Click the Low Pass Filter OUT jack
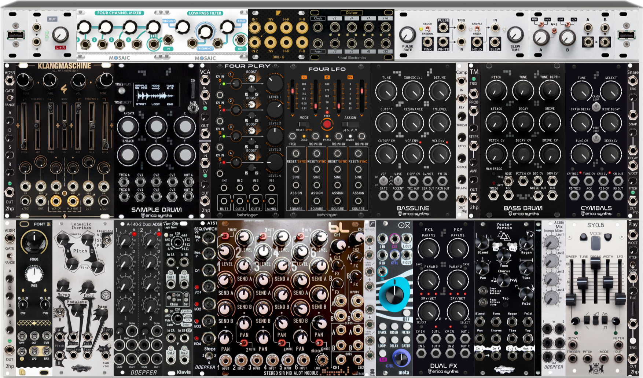Image resolution: width=643 pixels, height=378 pixels. [240, 39]
